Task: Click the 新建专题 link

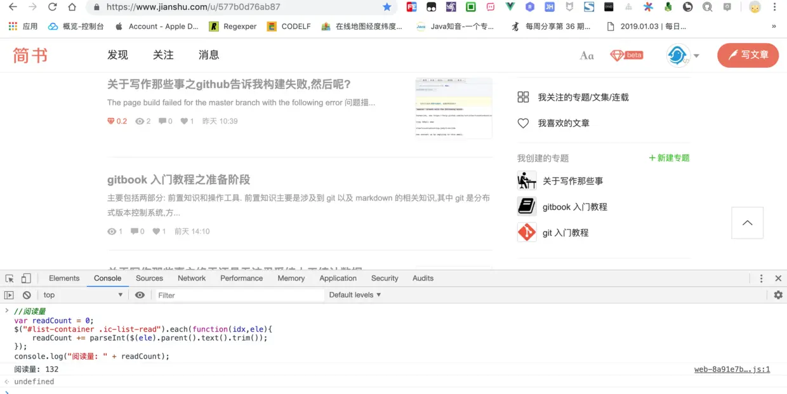Action: [x=668, y=158]
